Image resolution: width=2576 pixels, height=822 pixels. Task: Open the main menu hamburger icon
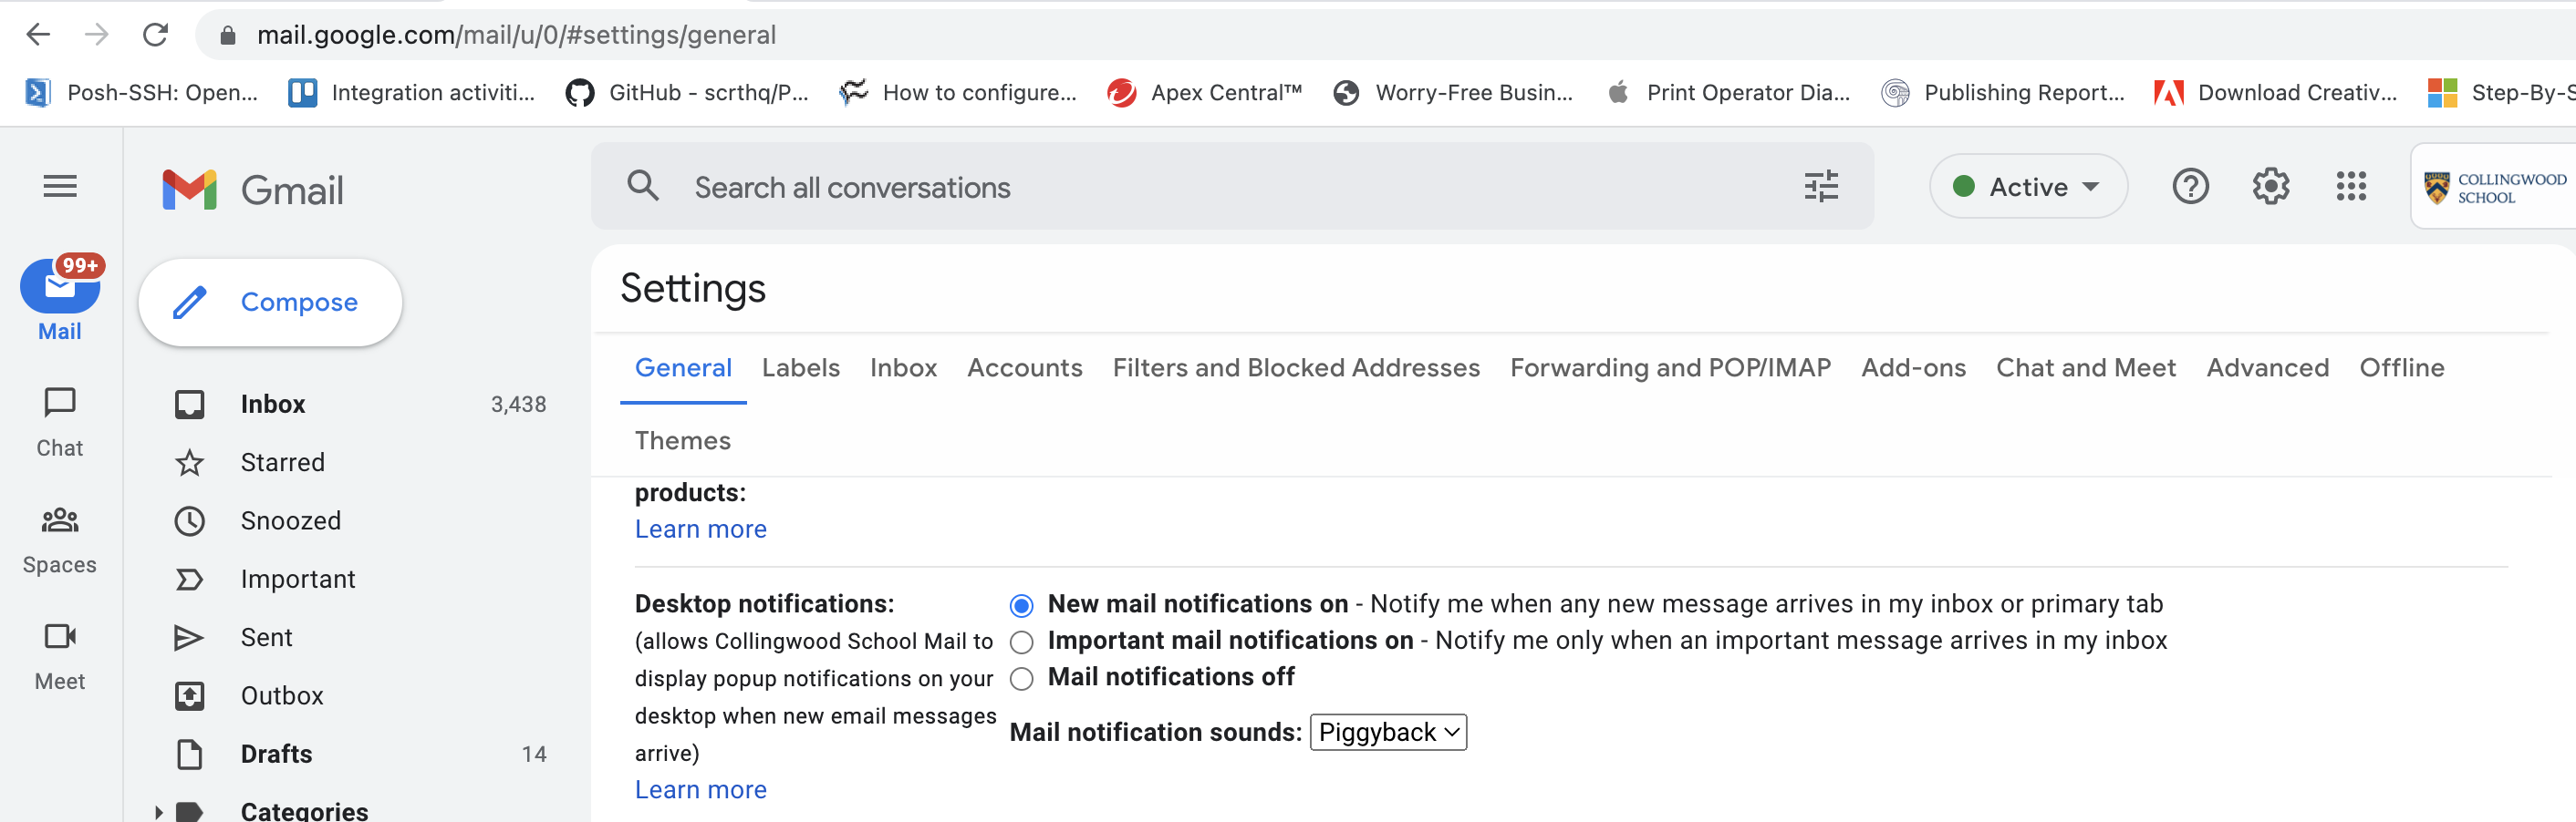point(60,187)
